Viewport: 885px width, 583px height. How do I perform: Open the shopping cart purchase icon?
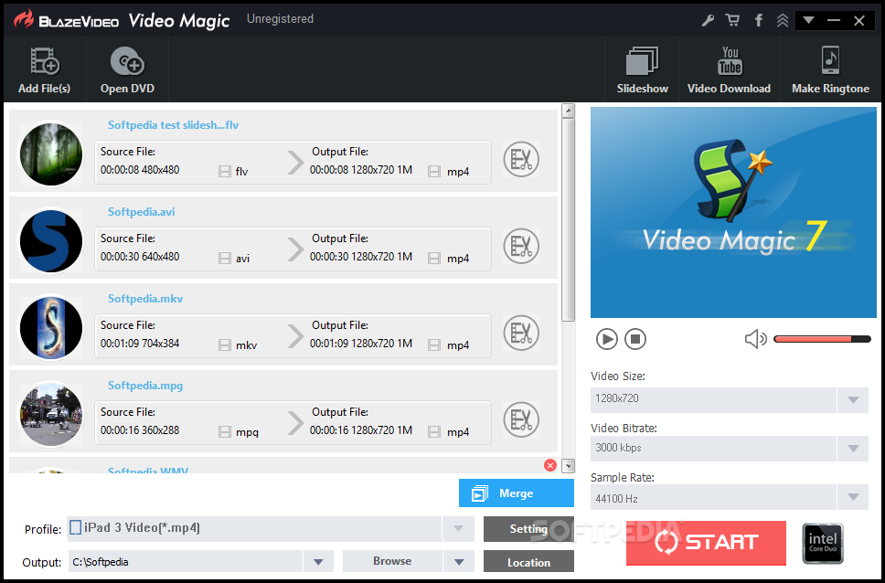[732, 21]
